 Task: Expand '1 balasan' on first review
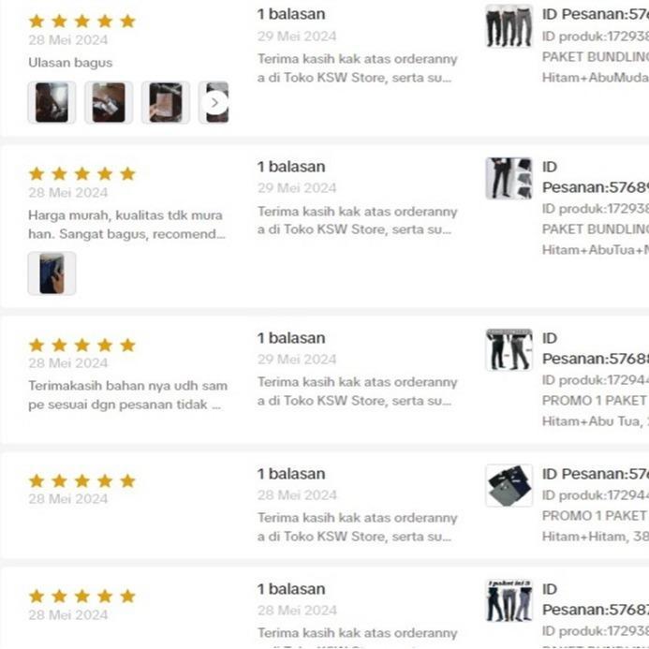point(291,14)
